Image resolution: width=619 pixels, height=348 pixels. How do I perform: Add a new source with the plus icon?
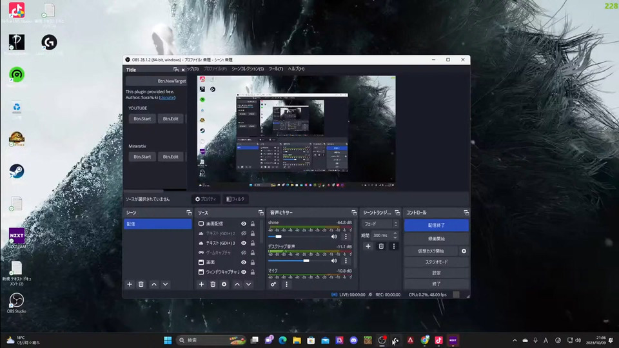point(201,284)
